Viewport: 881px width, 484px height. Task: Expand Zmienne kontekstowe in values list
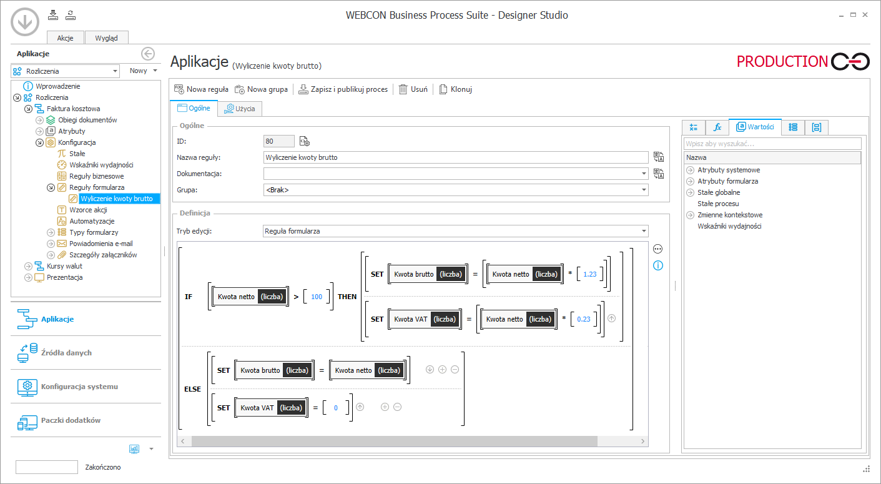point(690,215)
